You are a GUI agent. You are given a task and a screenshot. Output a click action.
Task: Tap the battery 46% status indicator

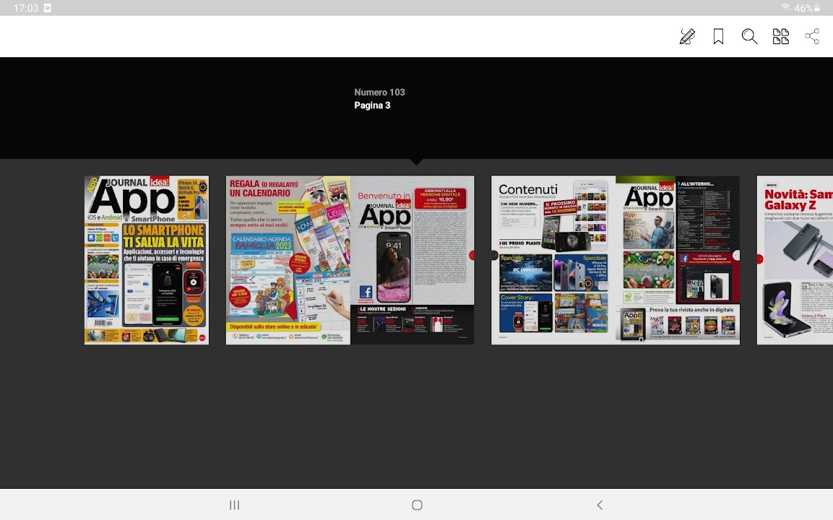[808, 8]
